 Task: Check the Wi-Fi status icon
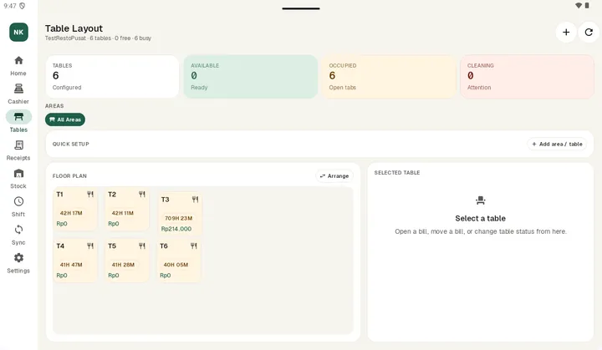[x=579, y=5]
